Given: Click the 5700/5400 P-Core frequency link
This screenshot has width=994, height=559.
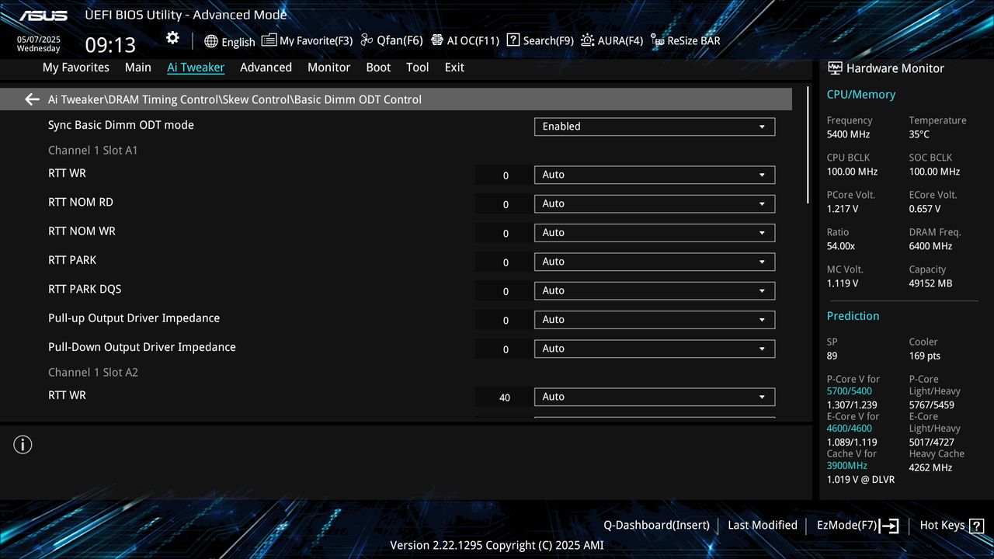Looking at the screenshot, I should click(850, 391).
